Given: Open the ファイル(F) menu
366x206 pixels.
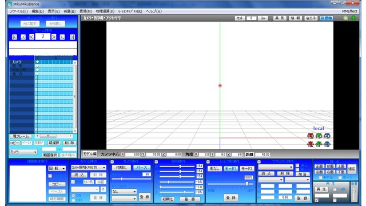Looking at the screenshot, I should tap(18, 11).
